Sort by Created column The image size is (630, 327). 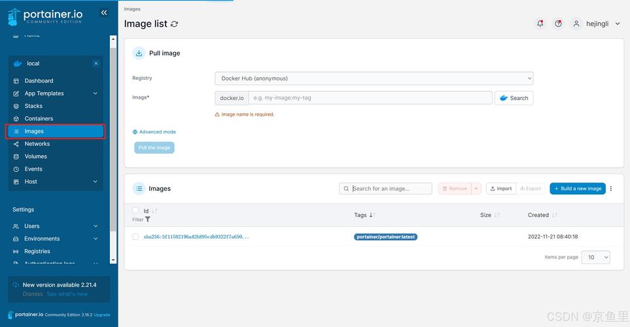tap(542, 215)
